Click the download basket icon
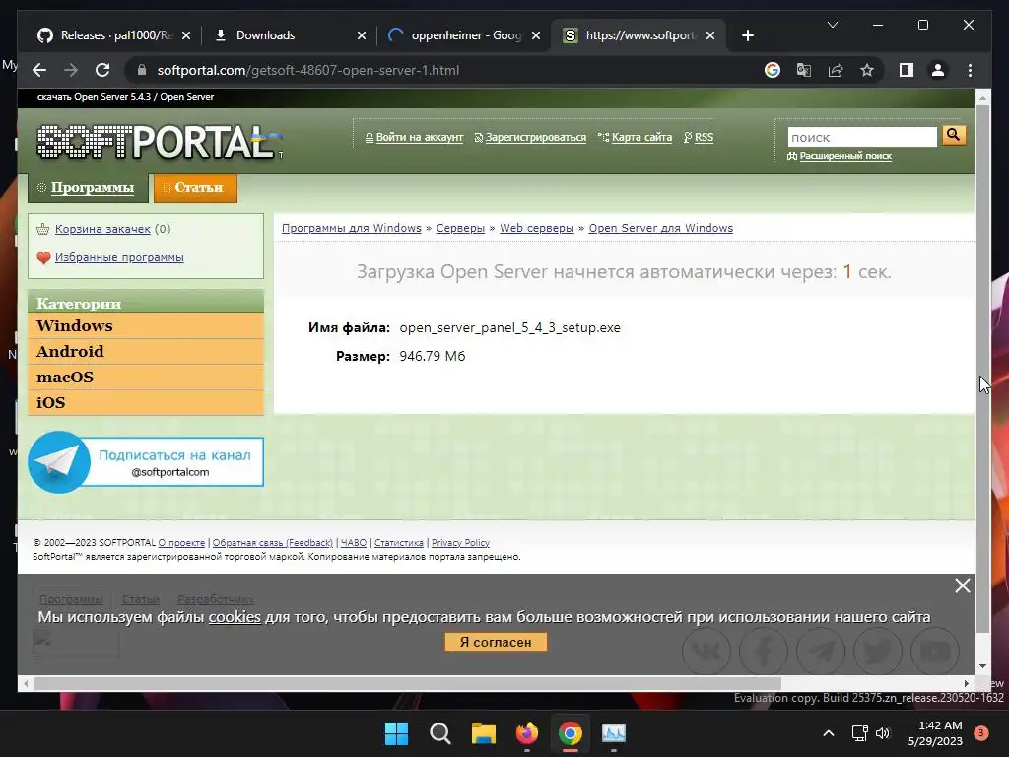 [43, 229]
